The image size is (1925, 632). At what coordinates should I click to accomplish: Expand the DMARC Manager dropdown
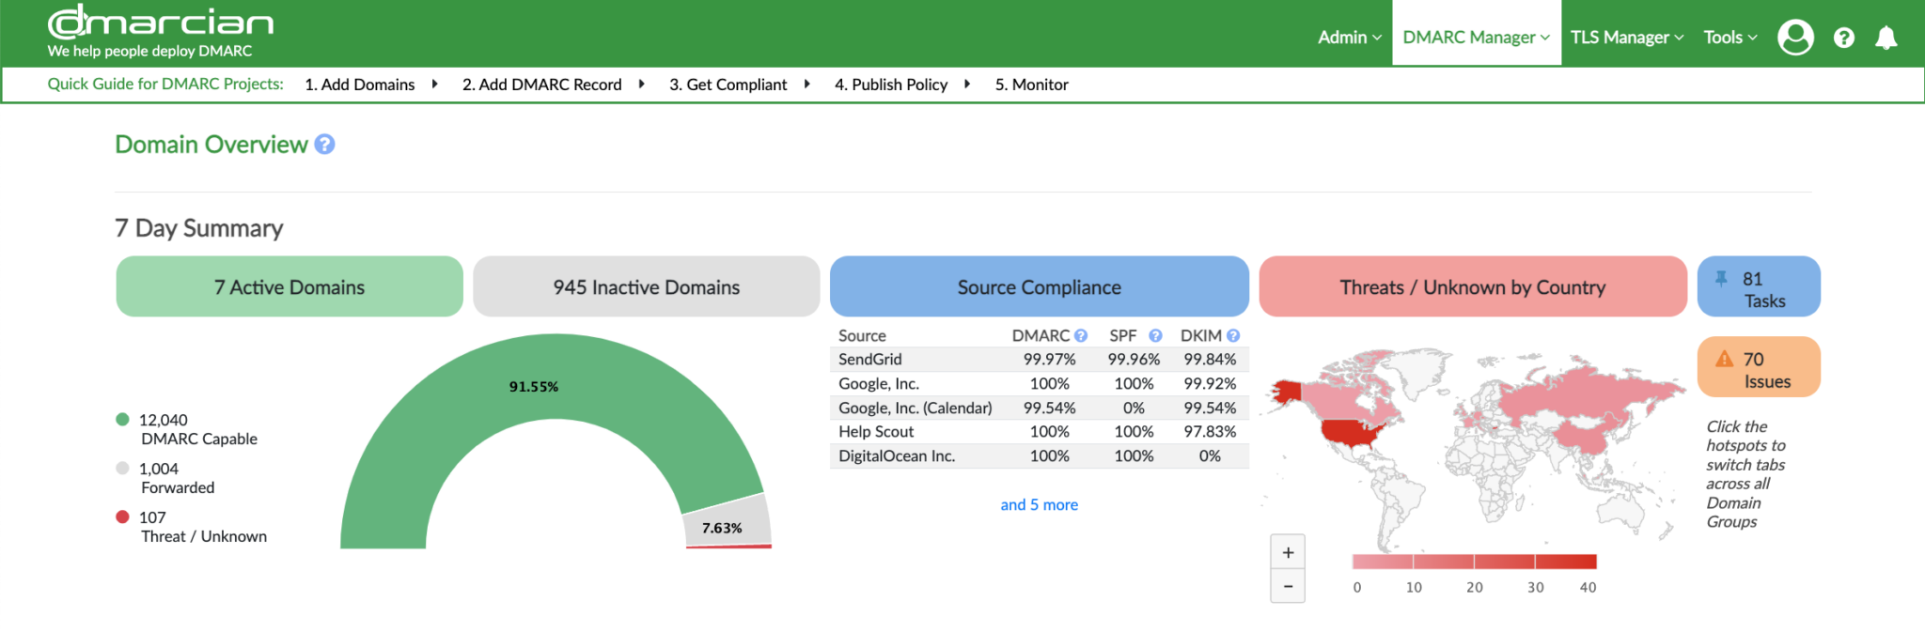click(x=1476, y=38)
